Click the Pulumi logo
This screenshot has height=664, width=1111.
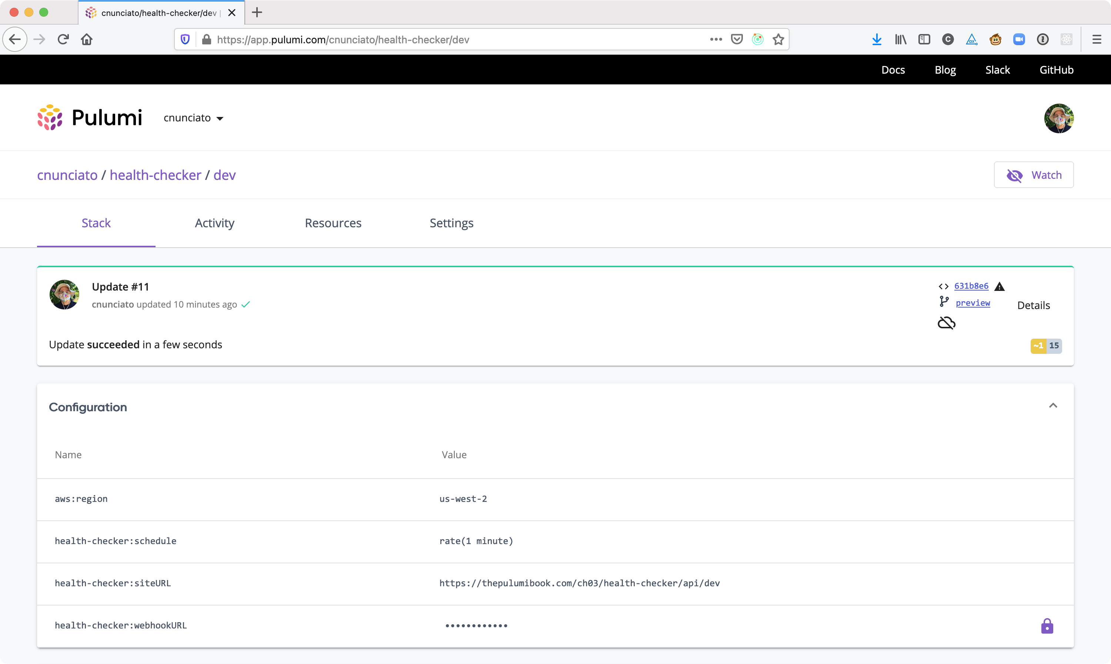point(90,118)
